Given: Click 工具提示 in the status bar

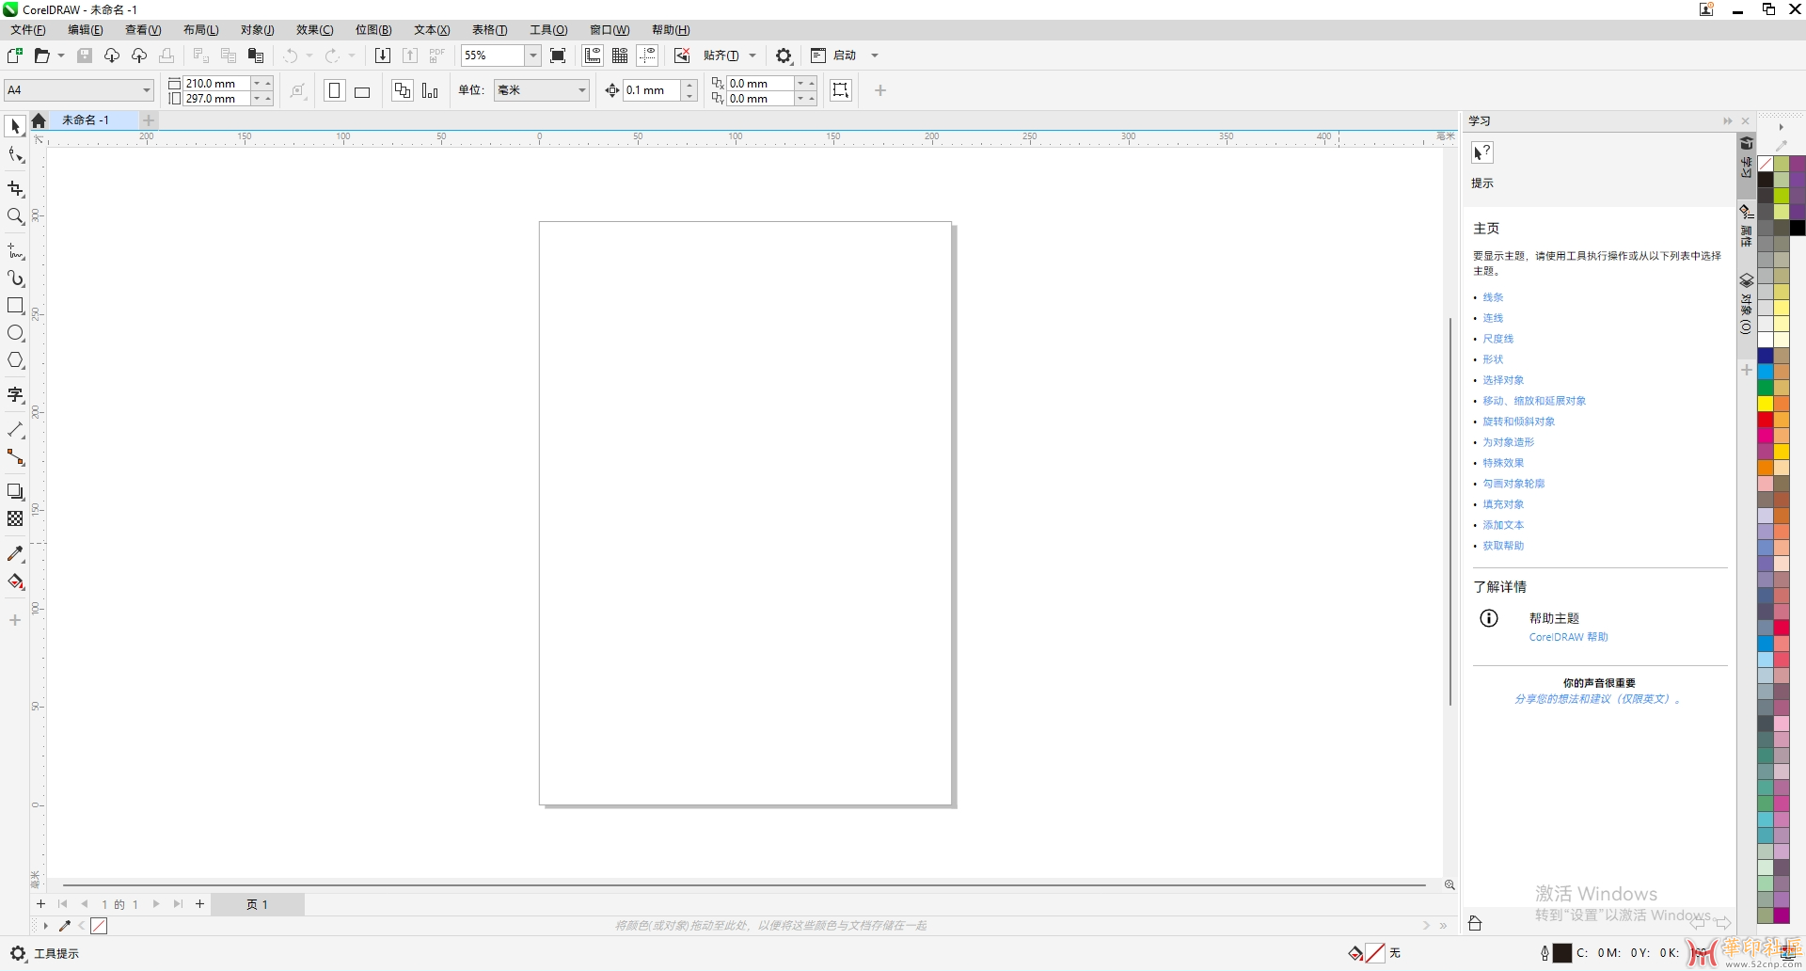Looking at the screenshot, I should point(56,953).
